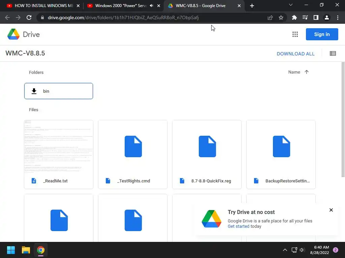Click small file icon beside BackupRestoreSettin...
This screenshot has width=345, height=258.
pos(256,181)
